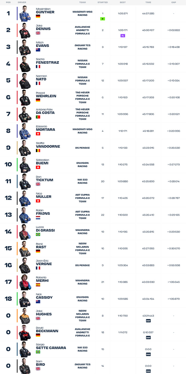Click the New Zealand flag under Mitch Evans
Viewport: 186px width, 374px height.
pyautogui.click(x=38, y=50)
